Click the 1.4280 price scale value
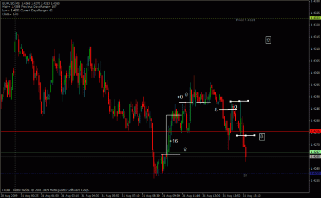The height and width of the screenshot is (198, 321). coord(315,121)
